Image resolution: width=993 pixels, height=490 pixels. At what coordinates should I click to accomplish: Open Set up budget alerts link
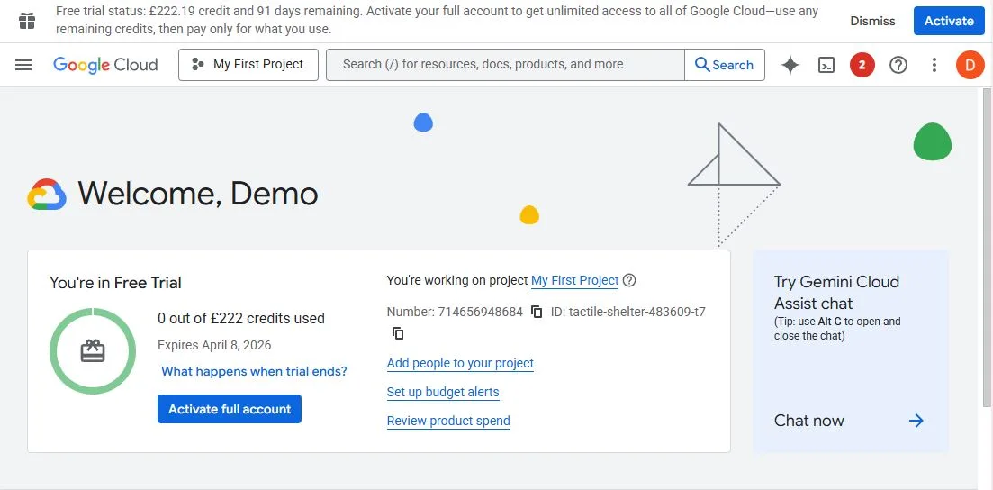[x=442, y=392]
